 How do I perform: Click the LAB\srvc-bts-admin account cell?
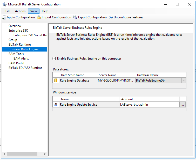coord(149,105)
